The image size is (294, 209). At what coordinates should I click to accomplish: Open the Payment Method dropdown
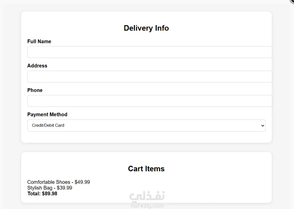tap(146, 125)
